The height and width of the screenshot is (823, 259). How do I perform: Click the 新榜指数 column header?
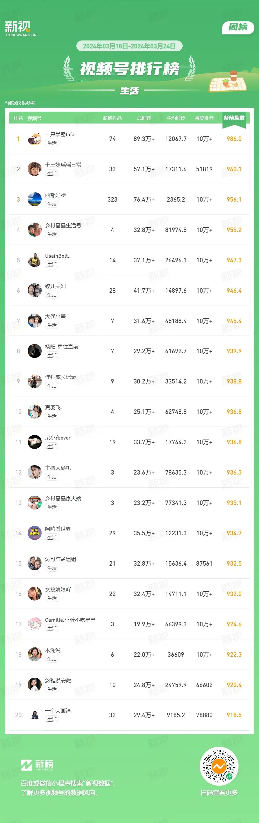coord(234,118)
